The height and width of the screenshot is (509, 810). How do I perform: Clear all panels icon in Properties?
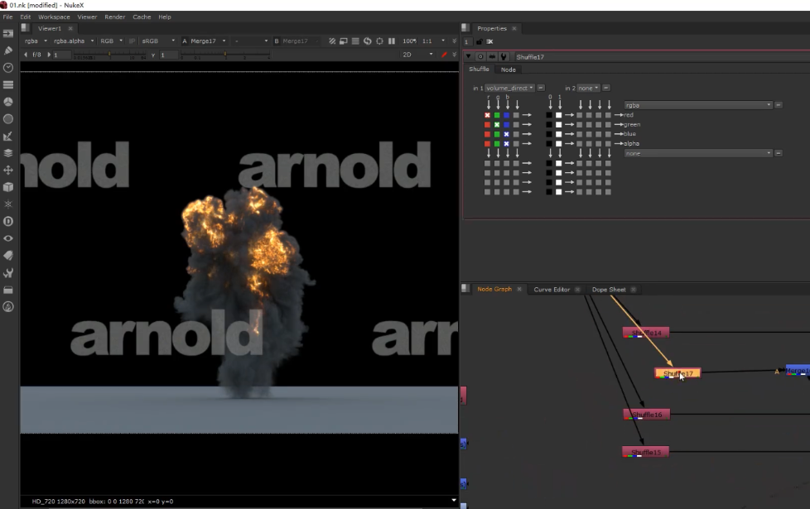(489, 41)
